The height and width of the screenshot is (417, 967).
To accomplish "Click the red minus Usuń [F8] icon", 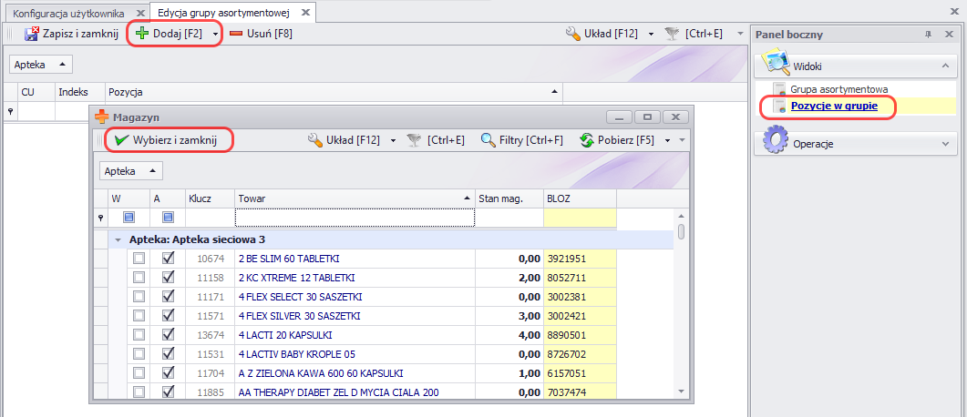I will pyautogui.click(x=236, y=34).
